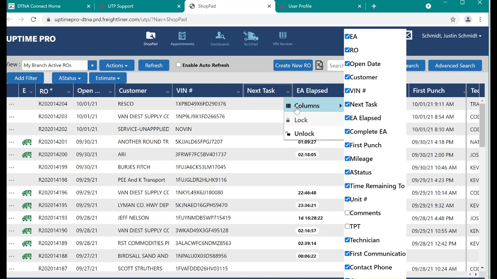Sort by the EA Elapsed column header

(x=312, y=91)
